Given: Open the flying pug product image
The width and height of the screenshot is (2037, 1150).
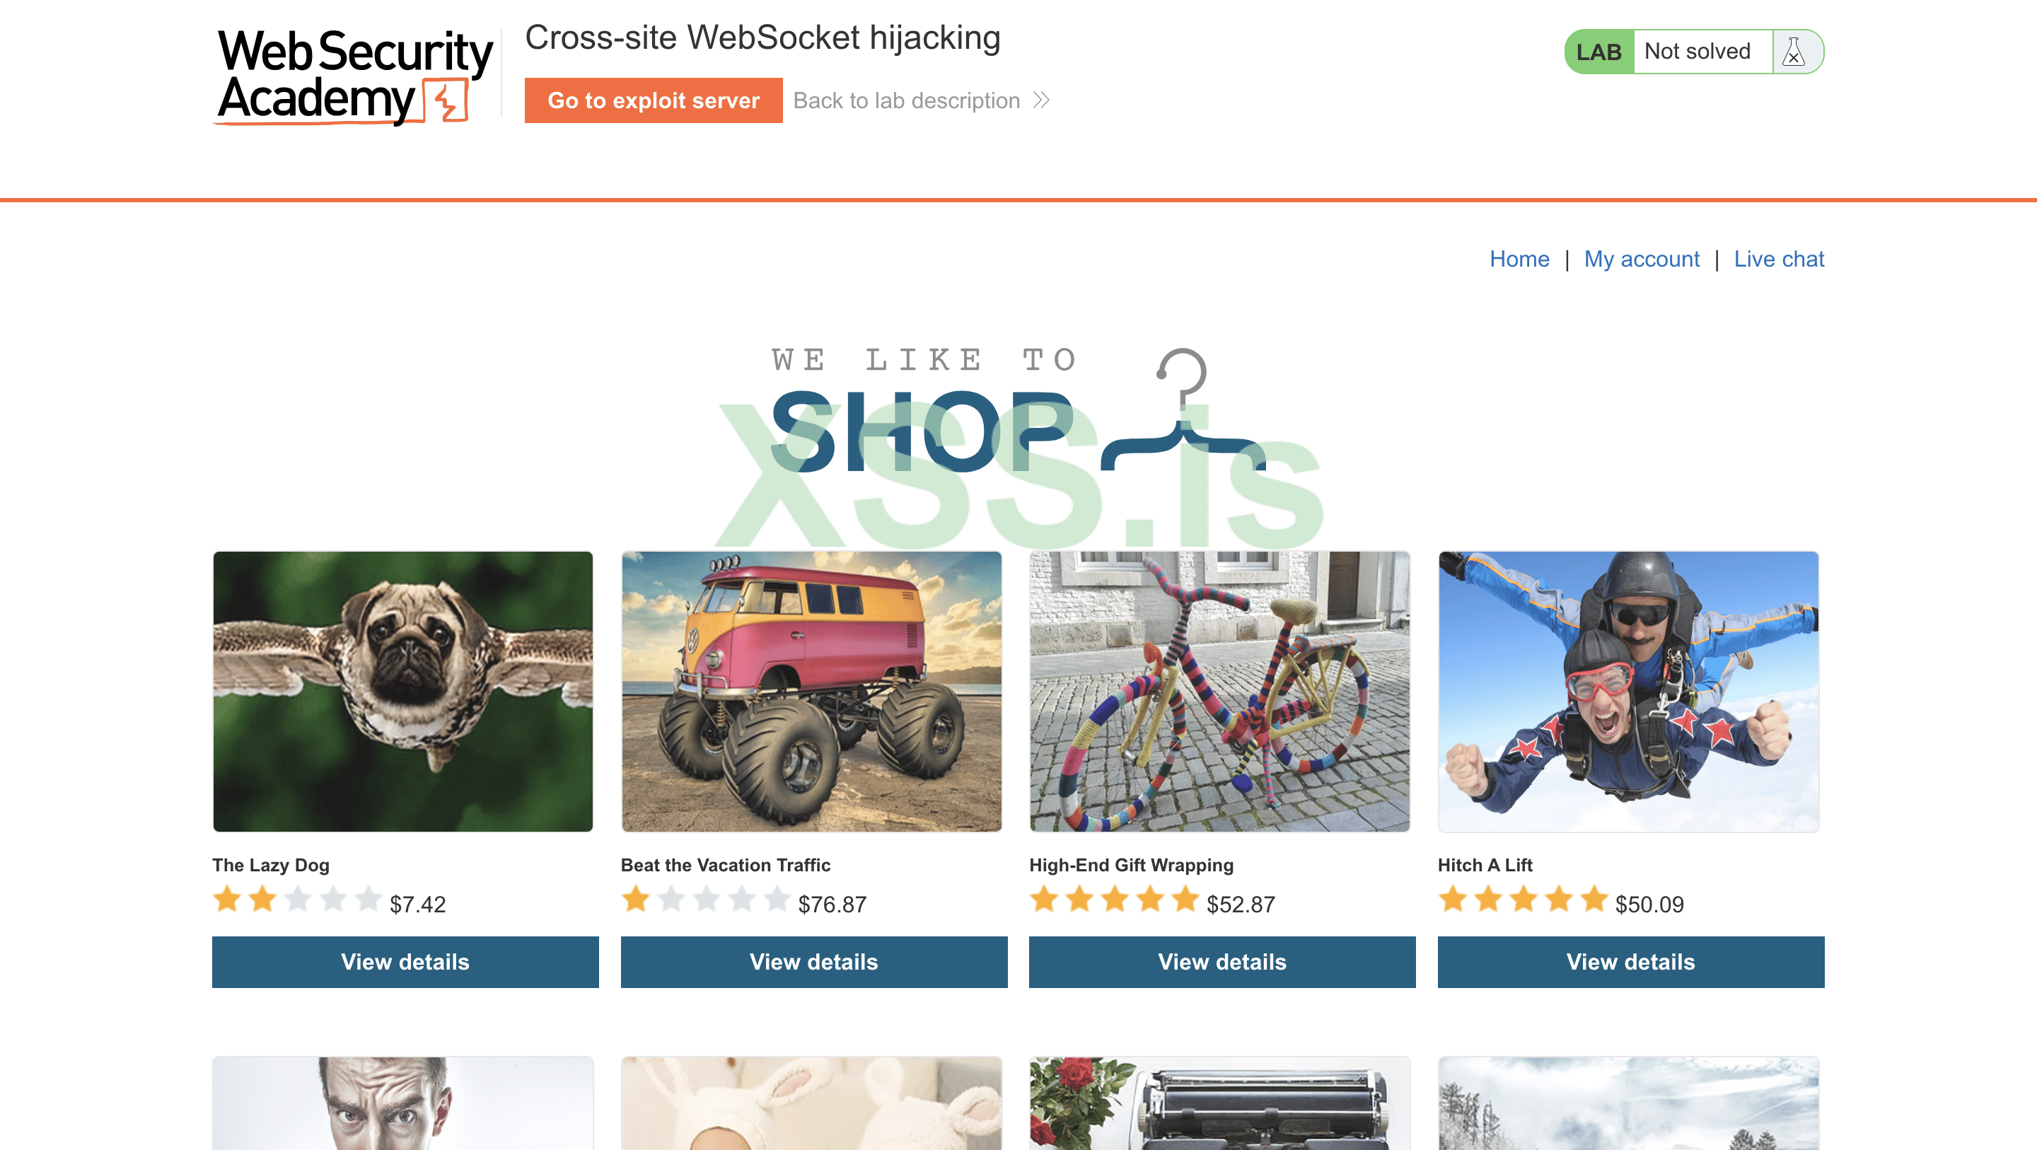Looking at the screenshot, I should 402,691.
